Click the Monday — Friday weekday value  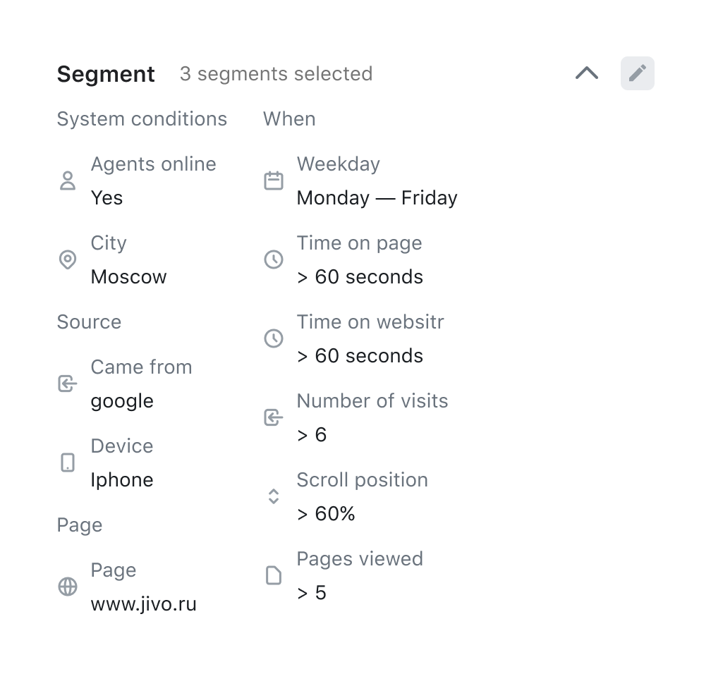(377, 198)
